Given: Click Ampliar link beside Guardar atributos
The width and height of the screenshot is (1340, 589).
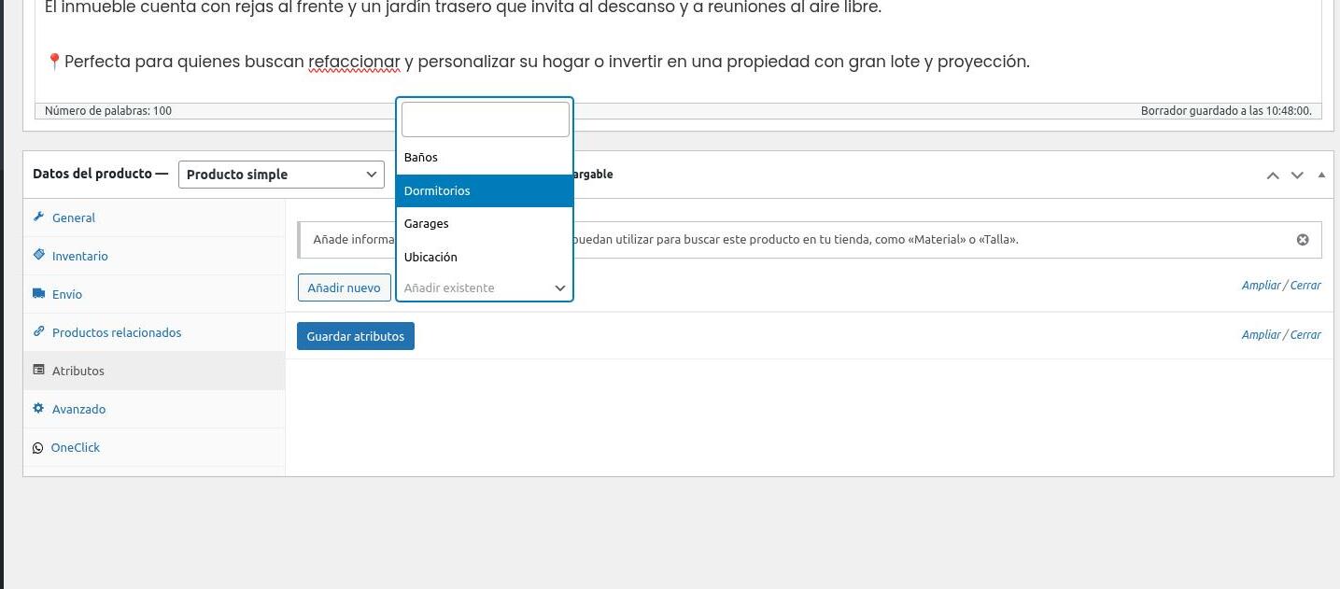Looking at the screenshot, I should (x=1261, y=335).
